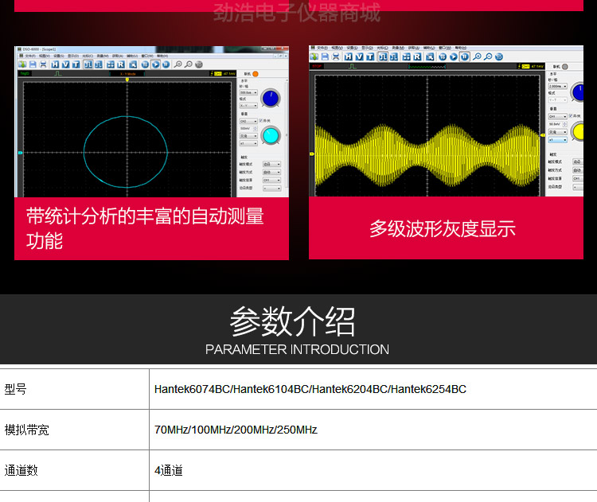Open 文件(F) menu in left ellipse scope
This screenshot has height=502, width=597.
coord(30,56)
